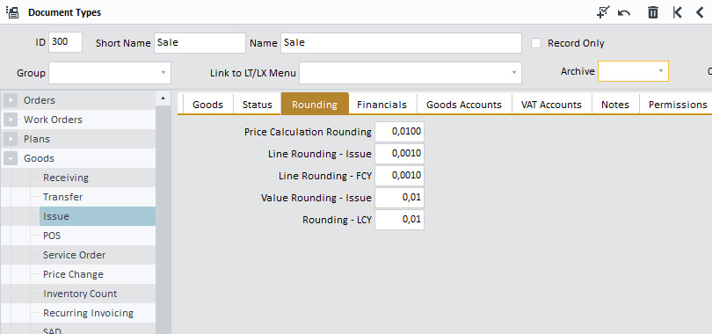Select Inventory Count in the tree
Screen dimensions: 712x334
coord(80,294)
